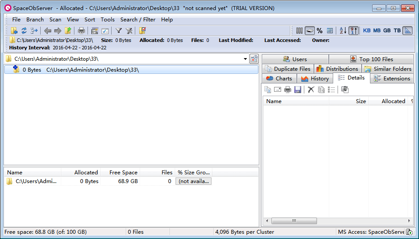Click the checkmark window options icon
This screenshot has width=419, height=239.
point(105,31)
